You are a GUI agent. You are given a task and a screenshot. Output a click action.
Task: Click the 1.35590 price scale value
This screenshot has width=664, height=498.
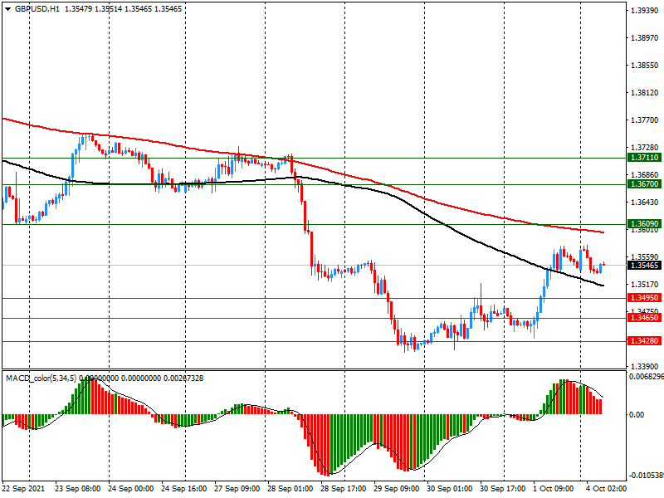tap(645, 256)
